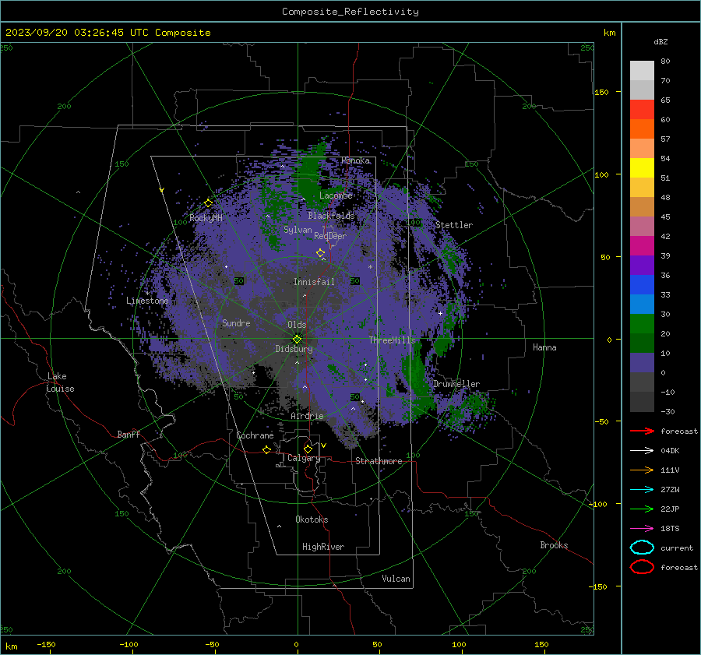Click the yellow diamond marker below RedDeer
Image resolution: width=701 pixels, height=655 pixels.
tap(321, 253)
